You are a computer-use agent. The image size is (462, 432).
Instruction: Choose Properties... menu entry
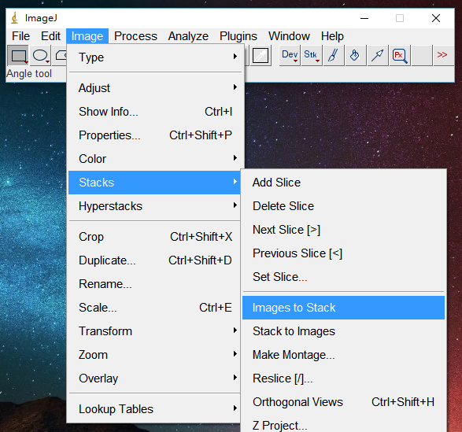pos(155,135)
